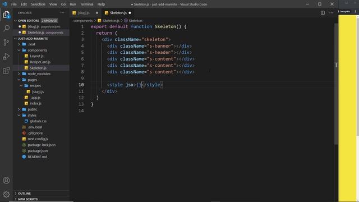Image resolution: width=359 pixels, height=202 pixels.
Task: Click unsaved dot on Skeleton.js tab
Action: click(x=130, y=13)
